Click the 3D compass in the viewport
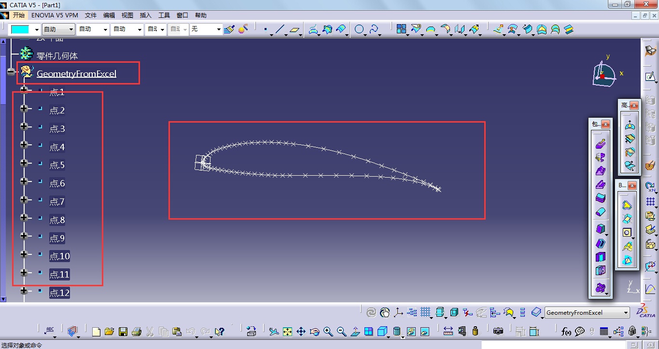The image size is (659, 349). 603,74
